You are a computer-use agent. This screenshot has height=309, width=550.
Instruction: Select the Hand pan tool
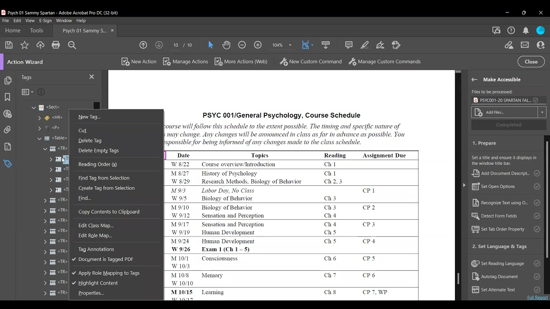click(226, 45)
